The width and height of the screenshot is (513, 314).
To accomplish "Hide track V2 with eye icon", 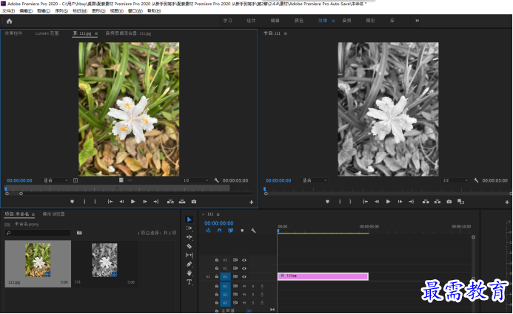I will (x=244, y=268).
